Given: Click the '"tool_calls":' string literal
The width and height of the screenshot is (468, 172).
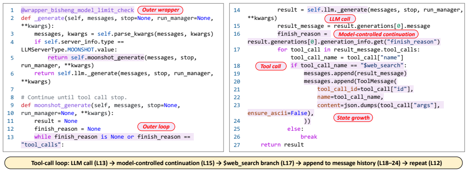Looking at the screenshot, I should (x=43, y=145).
